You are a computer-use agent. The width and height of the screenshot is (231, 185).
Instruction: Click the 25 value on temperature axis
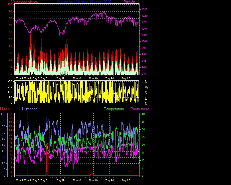click(x=143, y=137)
